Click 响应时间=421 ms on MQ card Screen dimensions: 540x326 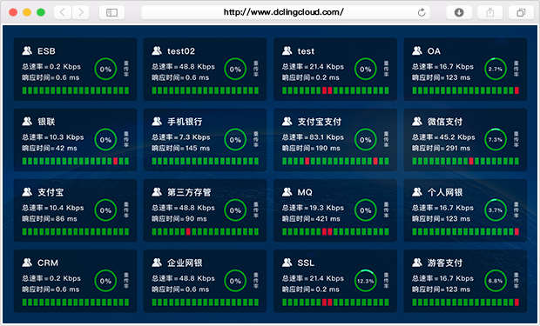pyautogui.click(x=311, y=219)
